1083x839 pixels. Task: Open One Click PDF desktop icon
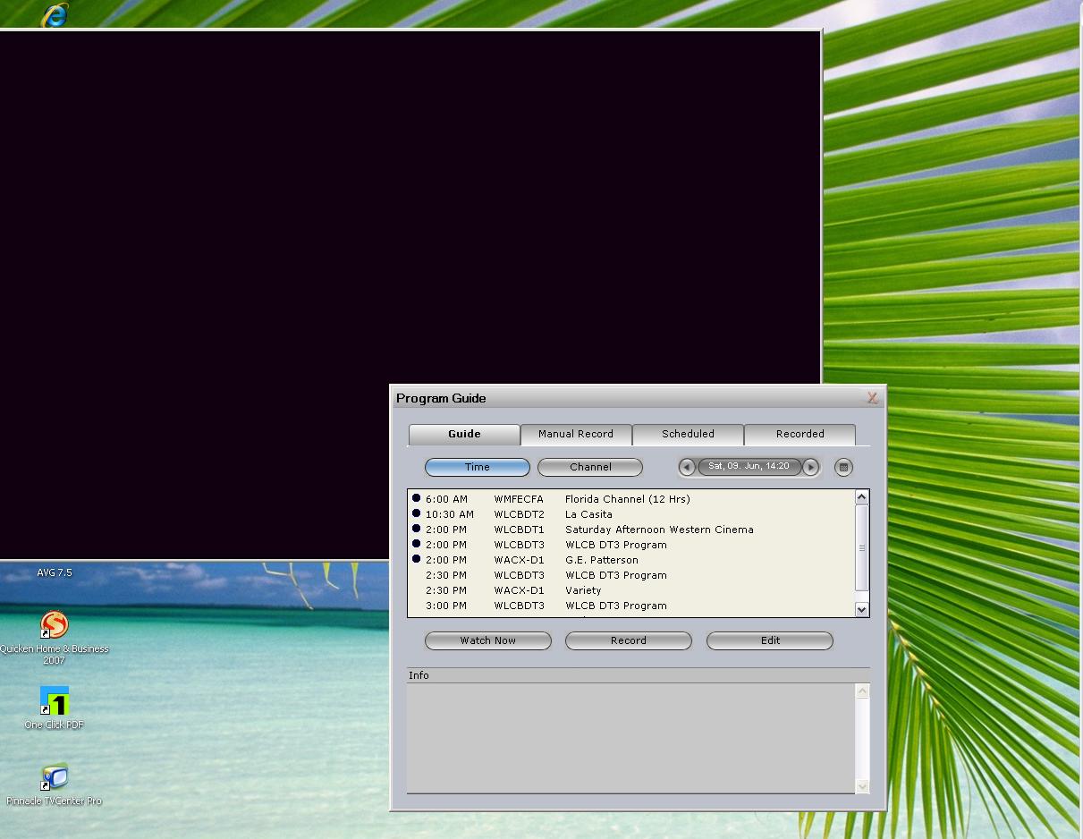click(x=55, y=701)
